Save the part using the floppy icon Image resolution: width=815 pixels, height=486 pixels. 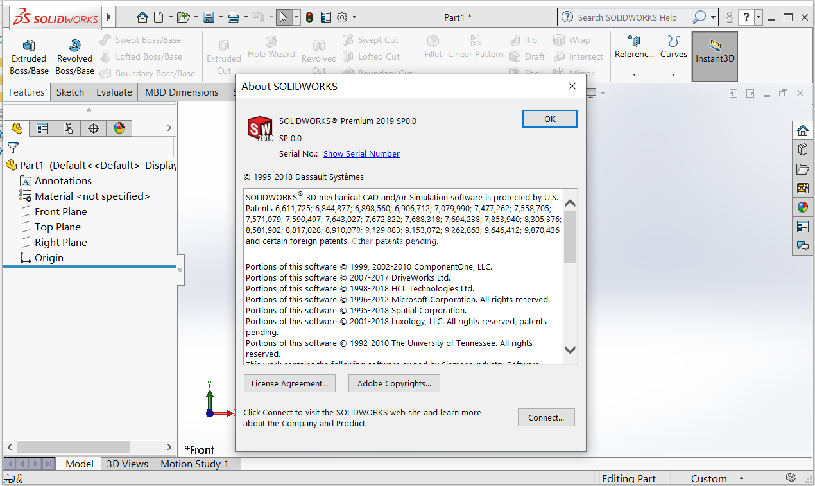click(x=209, y=17)
